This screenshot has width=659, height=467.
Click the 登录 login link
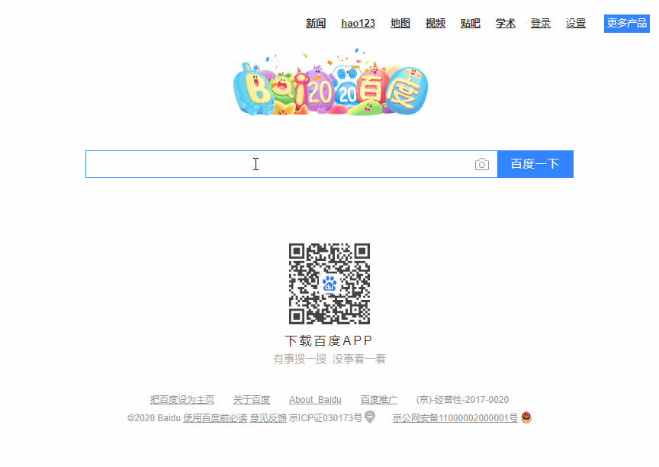tap(541, 24)
